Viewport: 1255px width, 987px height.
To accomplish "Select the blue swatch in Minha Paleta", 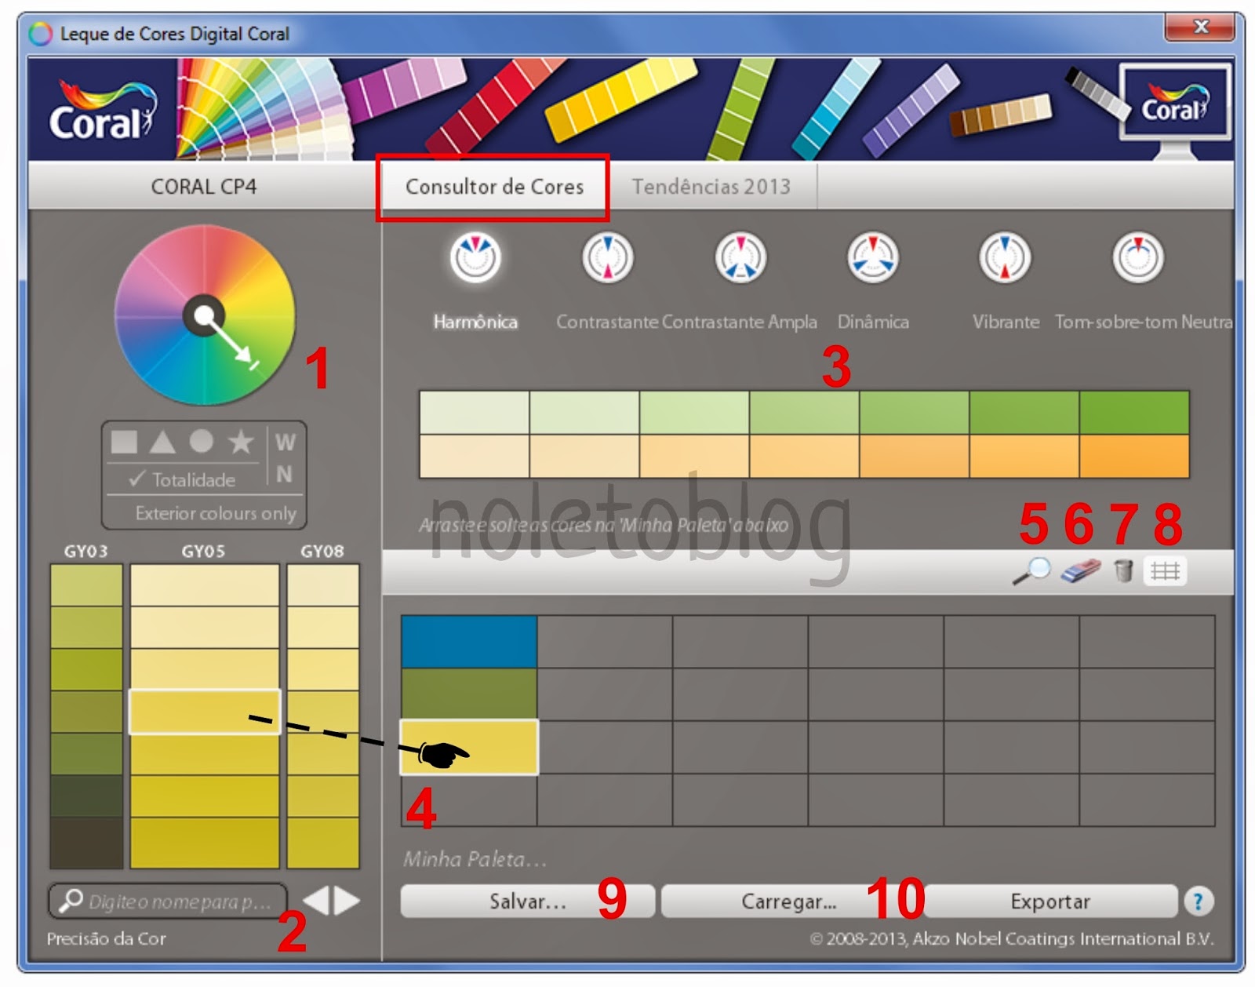I will pos(469,642).
